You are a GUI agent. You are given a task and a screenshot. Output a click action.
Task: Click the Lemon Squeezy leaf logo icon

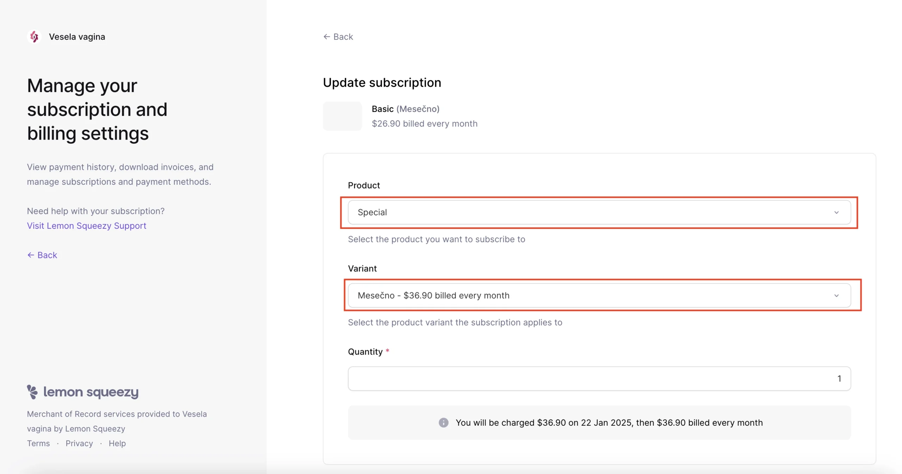pyautogui.click(x=32, y=392)
